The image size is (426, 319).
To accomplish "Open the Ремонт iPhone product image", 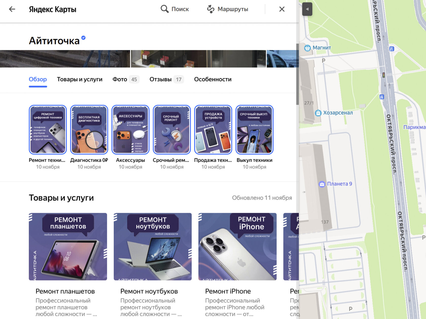I will (x=237, y=247).
